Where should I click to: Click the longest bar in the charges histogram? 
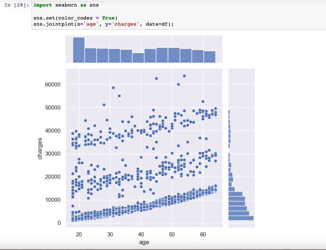point(241,218)
